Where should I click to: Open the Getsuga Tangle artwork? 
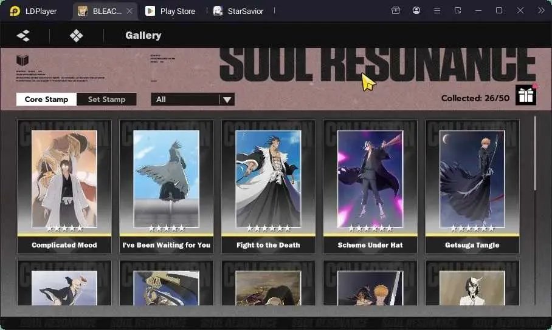coord(472,178)
